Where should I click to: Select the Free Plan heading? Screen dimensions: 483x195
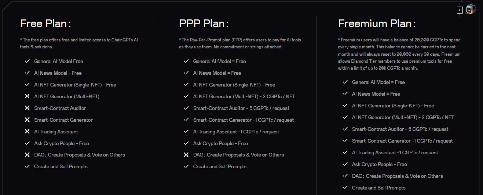tap(45, 23)
